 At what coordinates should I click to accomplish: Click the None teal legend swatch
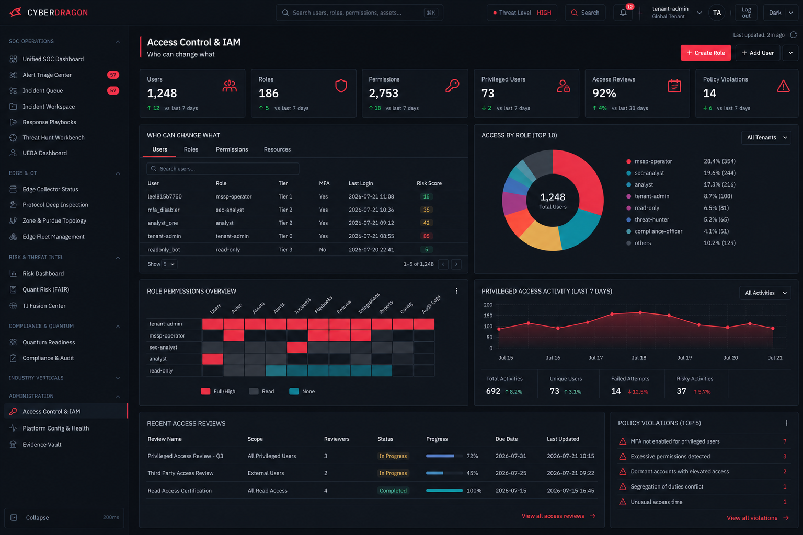(294, 391)
